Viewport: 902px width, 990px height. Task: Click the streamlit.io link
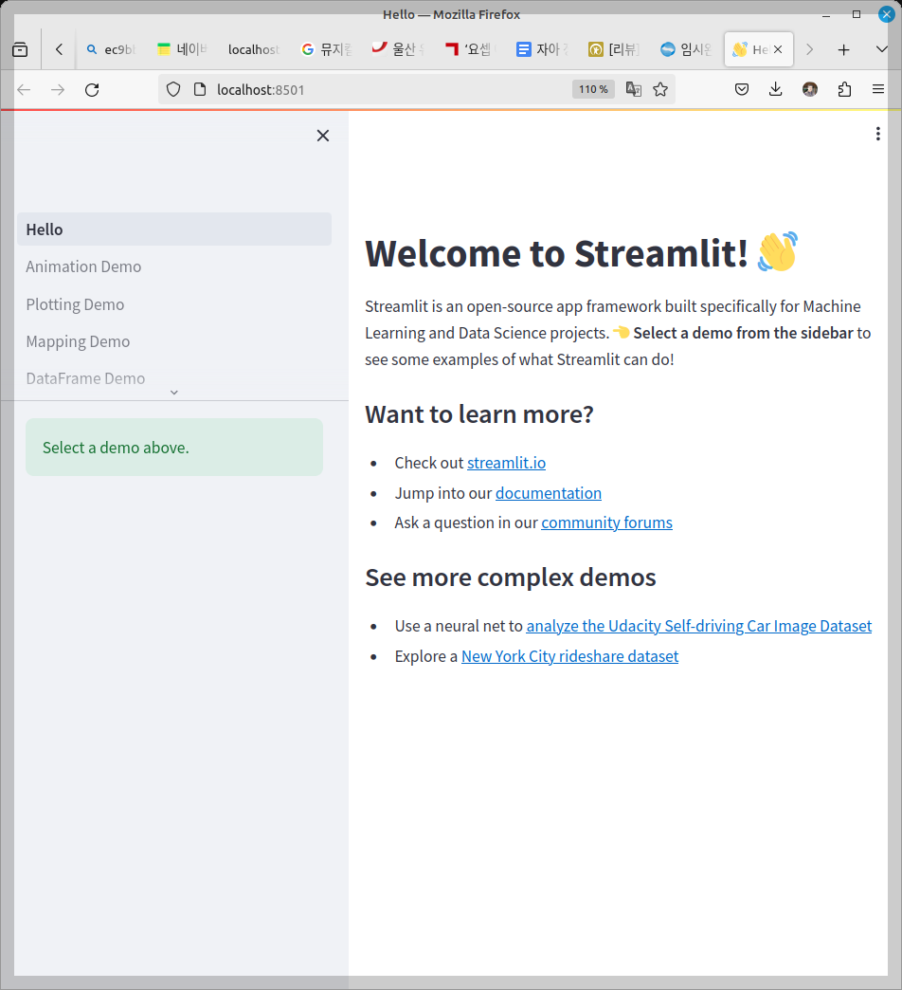coord(506,463)
